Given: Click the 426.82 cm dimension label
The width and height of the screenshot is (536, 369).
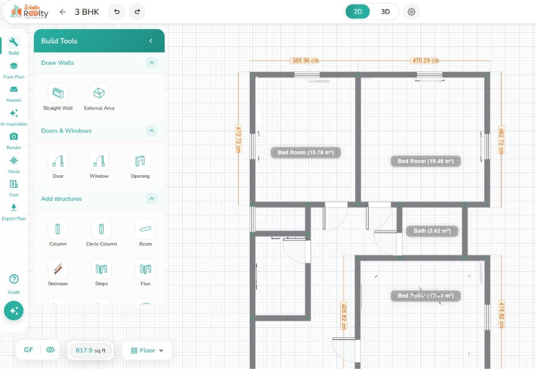Looking at the screenshot, I should [343, 316].
